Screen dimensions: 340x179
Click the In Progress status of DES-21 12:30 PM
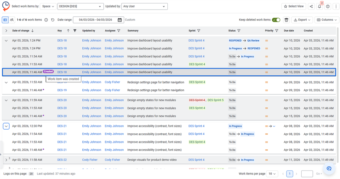click(x=235, y=126)
